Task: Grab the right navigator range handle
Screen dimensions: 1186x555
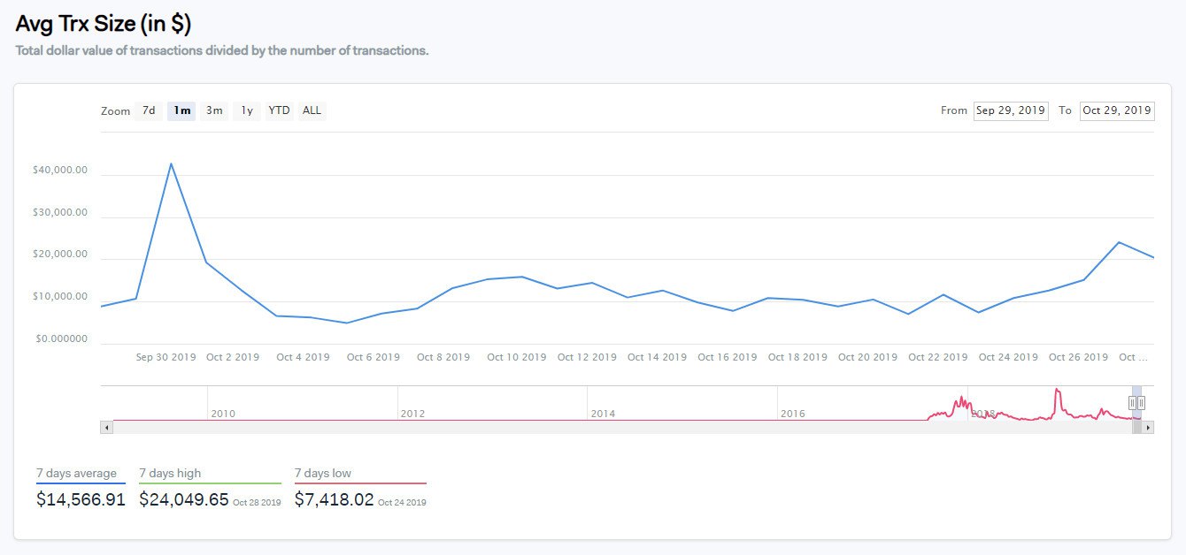Action: click(1142, 403)
